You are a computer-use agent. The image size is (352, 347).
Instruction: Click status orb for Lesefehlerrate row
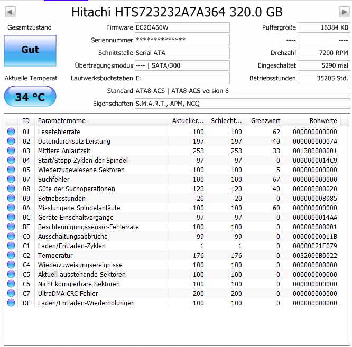click(x=11, y=132)
